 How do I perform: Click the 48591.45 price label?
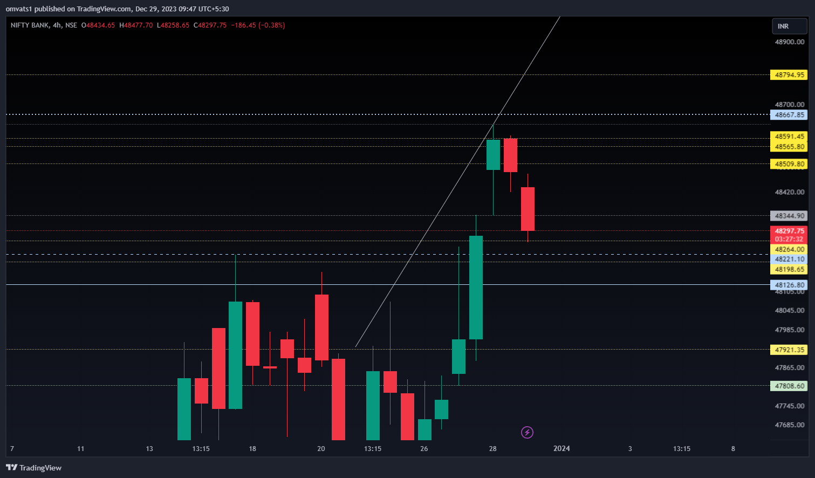789,136
